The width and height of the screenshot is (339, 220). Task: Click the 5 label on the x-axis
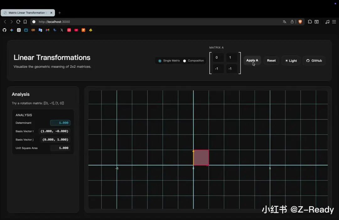point(270,168)
